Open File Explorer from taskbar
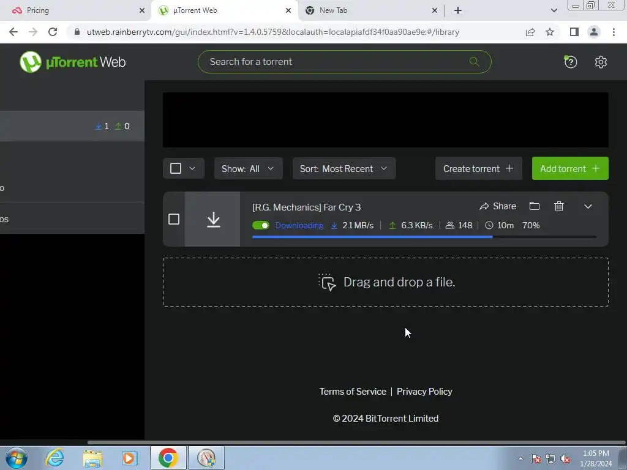627x470 pixels. coord(92,458)
